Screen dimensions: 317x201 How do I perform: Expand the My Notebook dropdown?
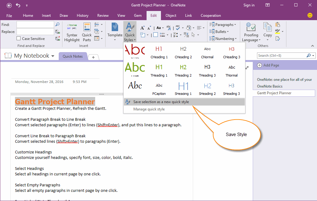(x=53, y=56)
